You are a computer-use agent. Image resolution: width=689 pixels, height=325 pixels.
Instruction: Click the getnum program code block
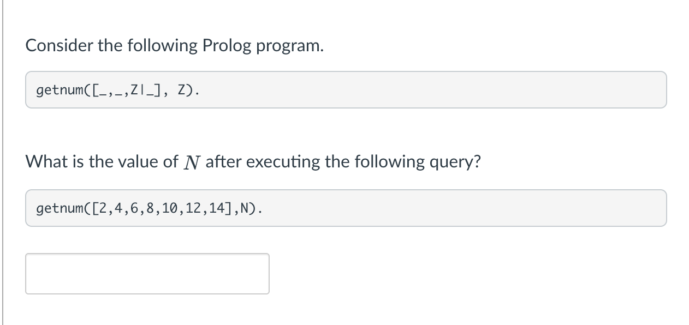(346, 89)
